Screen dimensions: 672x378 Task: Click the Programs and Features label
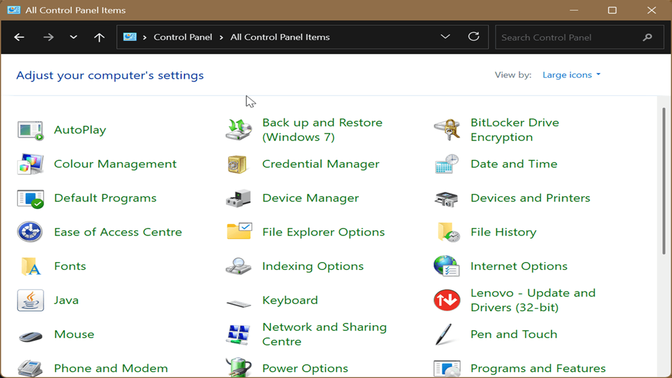coord(538,368)
